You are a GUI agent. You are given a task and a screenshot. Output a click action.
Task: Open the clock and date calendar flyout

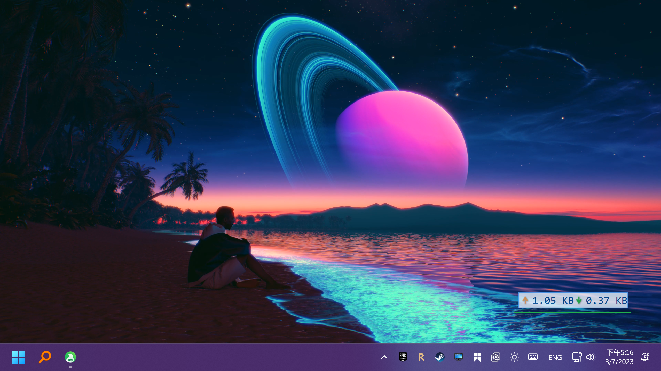[x=619, y=357]
